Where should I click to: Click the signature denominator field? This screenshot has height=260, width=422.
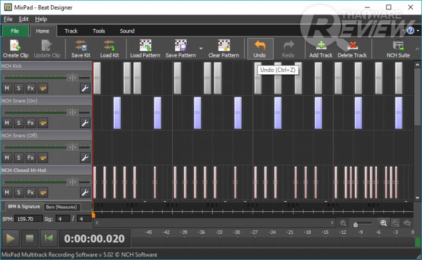click(x=84, y=219)
